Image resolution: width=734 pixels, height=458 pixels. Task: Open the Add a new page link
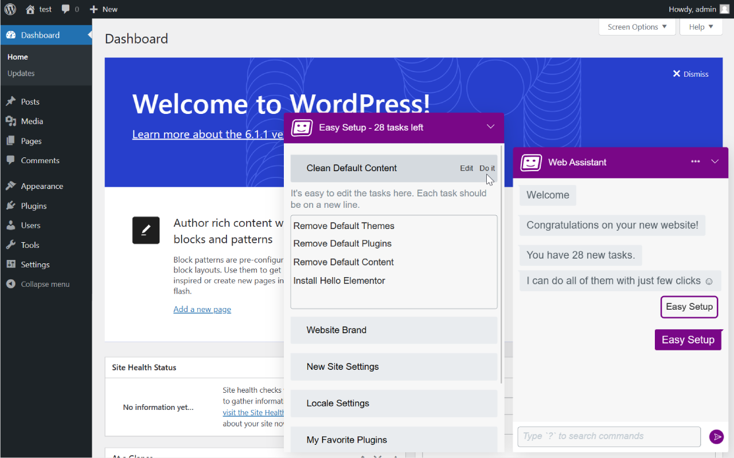click(202, 309)
